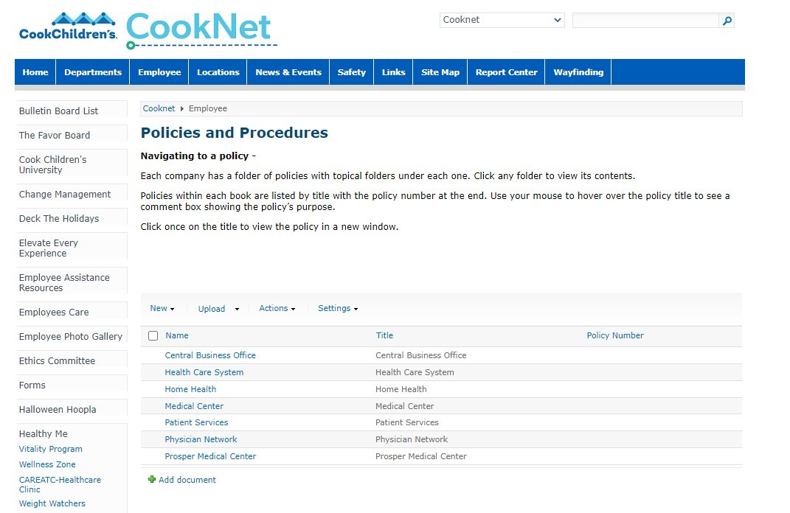Open the Medical Center folder
This screenshot has width=790, height=513.
194,406
